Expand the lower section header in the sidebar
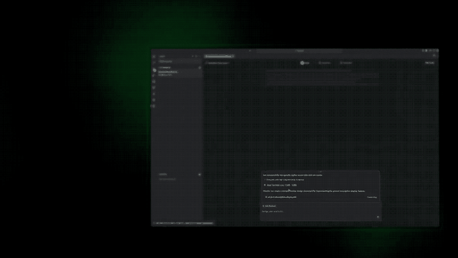The image size is (458, 258). point(163,174)
